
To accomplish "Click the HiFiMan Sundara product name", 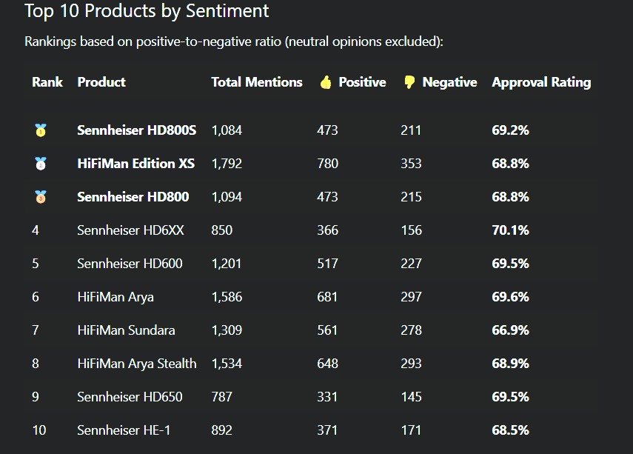I will point(126,330).
